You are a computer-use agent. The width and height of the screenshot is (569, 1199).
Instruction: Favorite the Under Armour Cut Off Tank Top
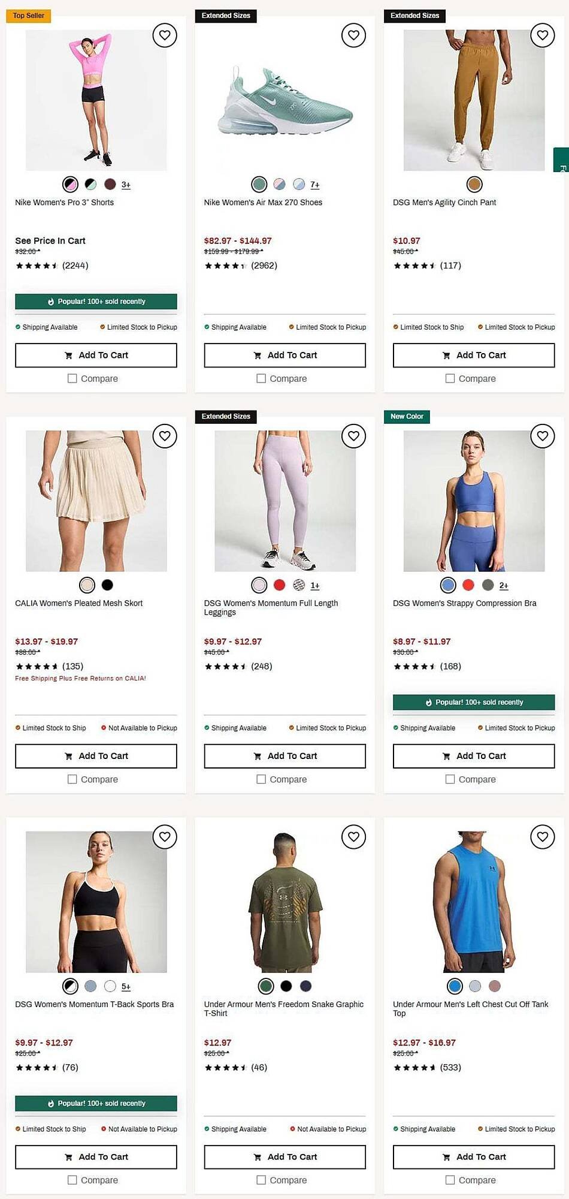[543, 836]
